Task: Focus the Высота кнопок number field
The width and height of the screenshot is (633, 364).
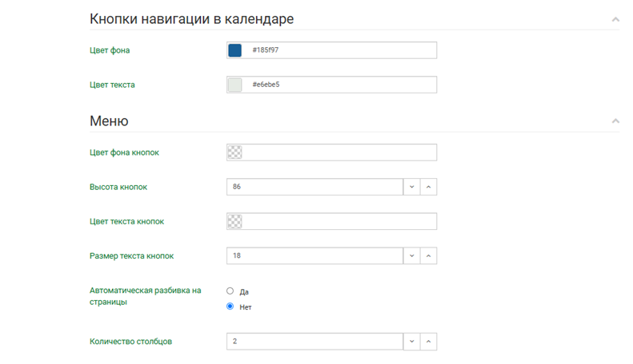Action: coord(314,187)
